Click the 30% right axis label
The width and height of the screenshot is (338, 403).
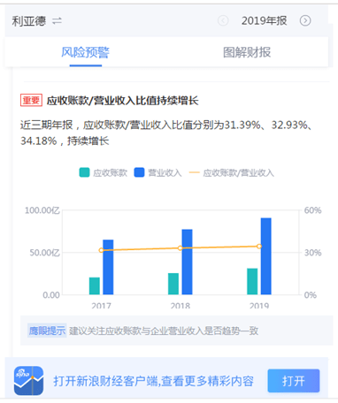pos(312,253)
